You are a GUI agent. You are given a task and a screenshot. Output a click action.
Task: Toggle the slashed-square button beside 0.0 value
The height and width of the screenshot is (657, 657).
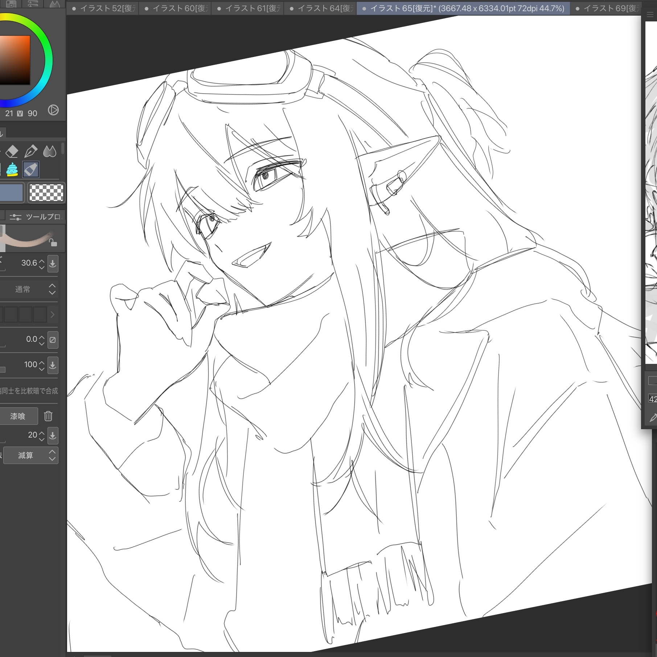point(53,340)
